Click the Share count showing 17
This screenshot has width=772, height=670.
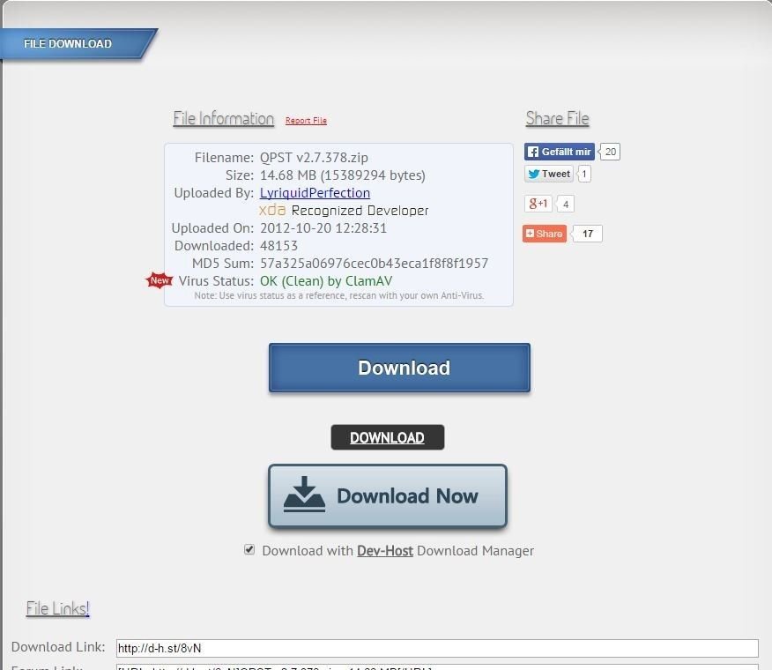[x=587, y=234]
